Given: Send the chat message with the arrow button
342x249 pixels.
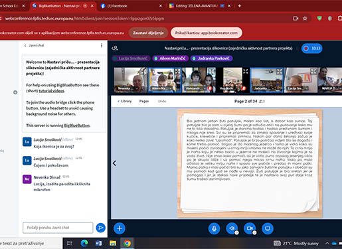Looking at the screenshot, I should [x=101, y=228].
